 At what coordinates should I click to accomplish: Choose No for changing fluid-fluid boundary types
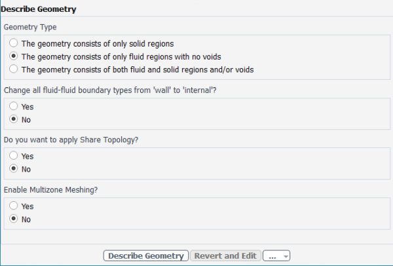coord(14,120)
